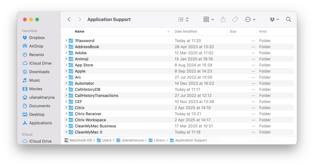The height and width of the screenshot is (167, 314).
Task: Open iCloud Drive under iCloud section
Action: [x=37, y=141]
